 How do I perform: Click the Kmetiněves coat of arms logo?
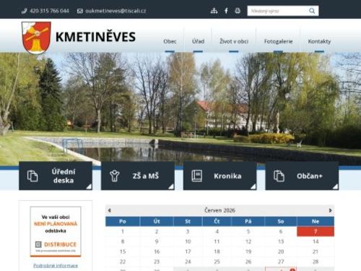(x=36, y=38)
